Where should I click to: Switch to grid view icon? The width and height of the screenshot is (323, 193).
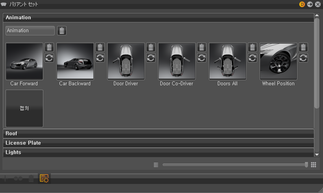(x=314, y=165)
